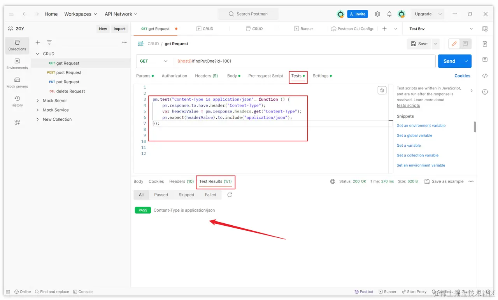Expand the New Collection folder
498x300 pixels.
point(38,119)
